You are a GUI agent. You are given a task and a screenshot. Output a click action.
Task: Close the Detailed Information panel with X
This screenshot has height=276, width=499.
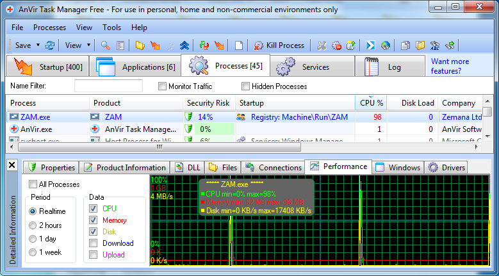12,165
